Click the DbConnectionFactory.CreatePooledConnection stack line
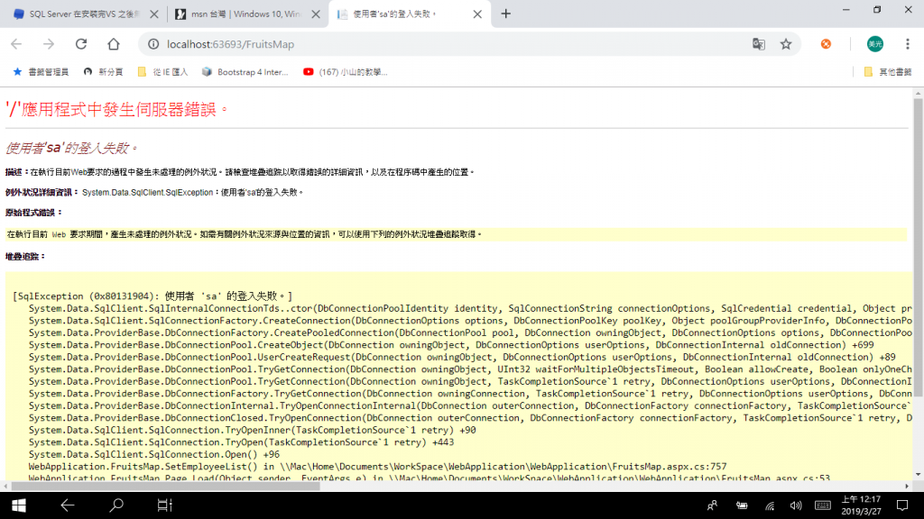This screenshot has width=924, height=519. point(470,333)
